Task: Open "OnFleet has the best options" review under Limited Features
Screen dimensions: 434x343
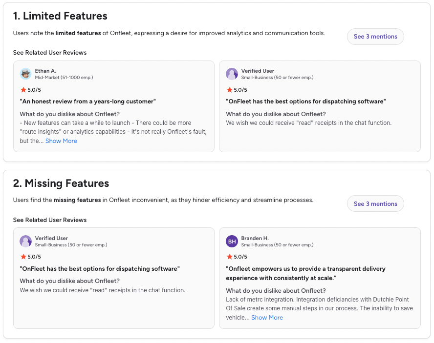Action: pos(305,101)
